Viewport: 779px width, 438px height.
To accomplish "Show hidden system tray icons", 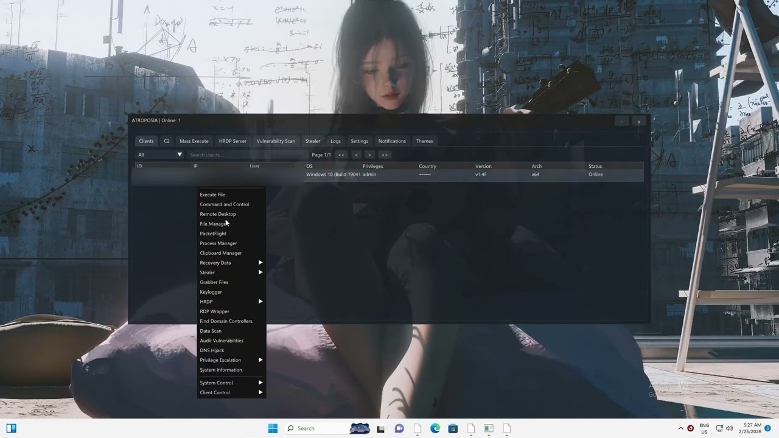I will [x=680, y=428].
